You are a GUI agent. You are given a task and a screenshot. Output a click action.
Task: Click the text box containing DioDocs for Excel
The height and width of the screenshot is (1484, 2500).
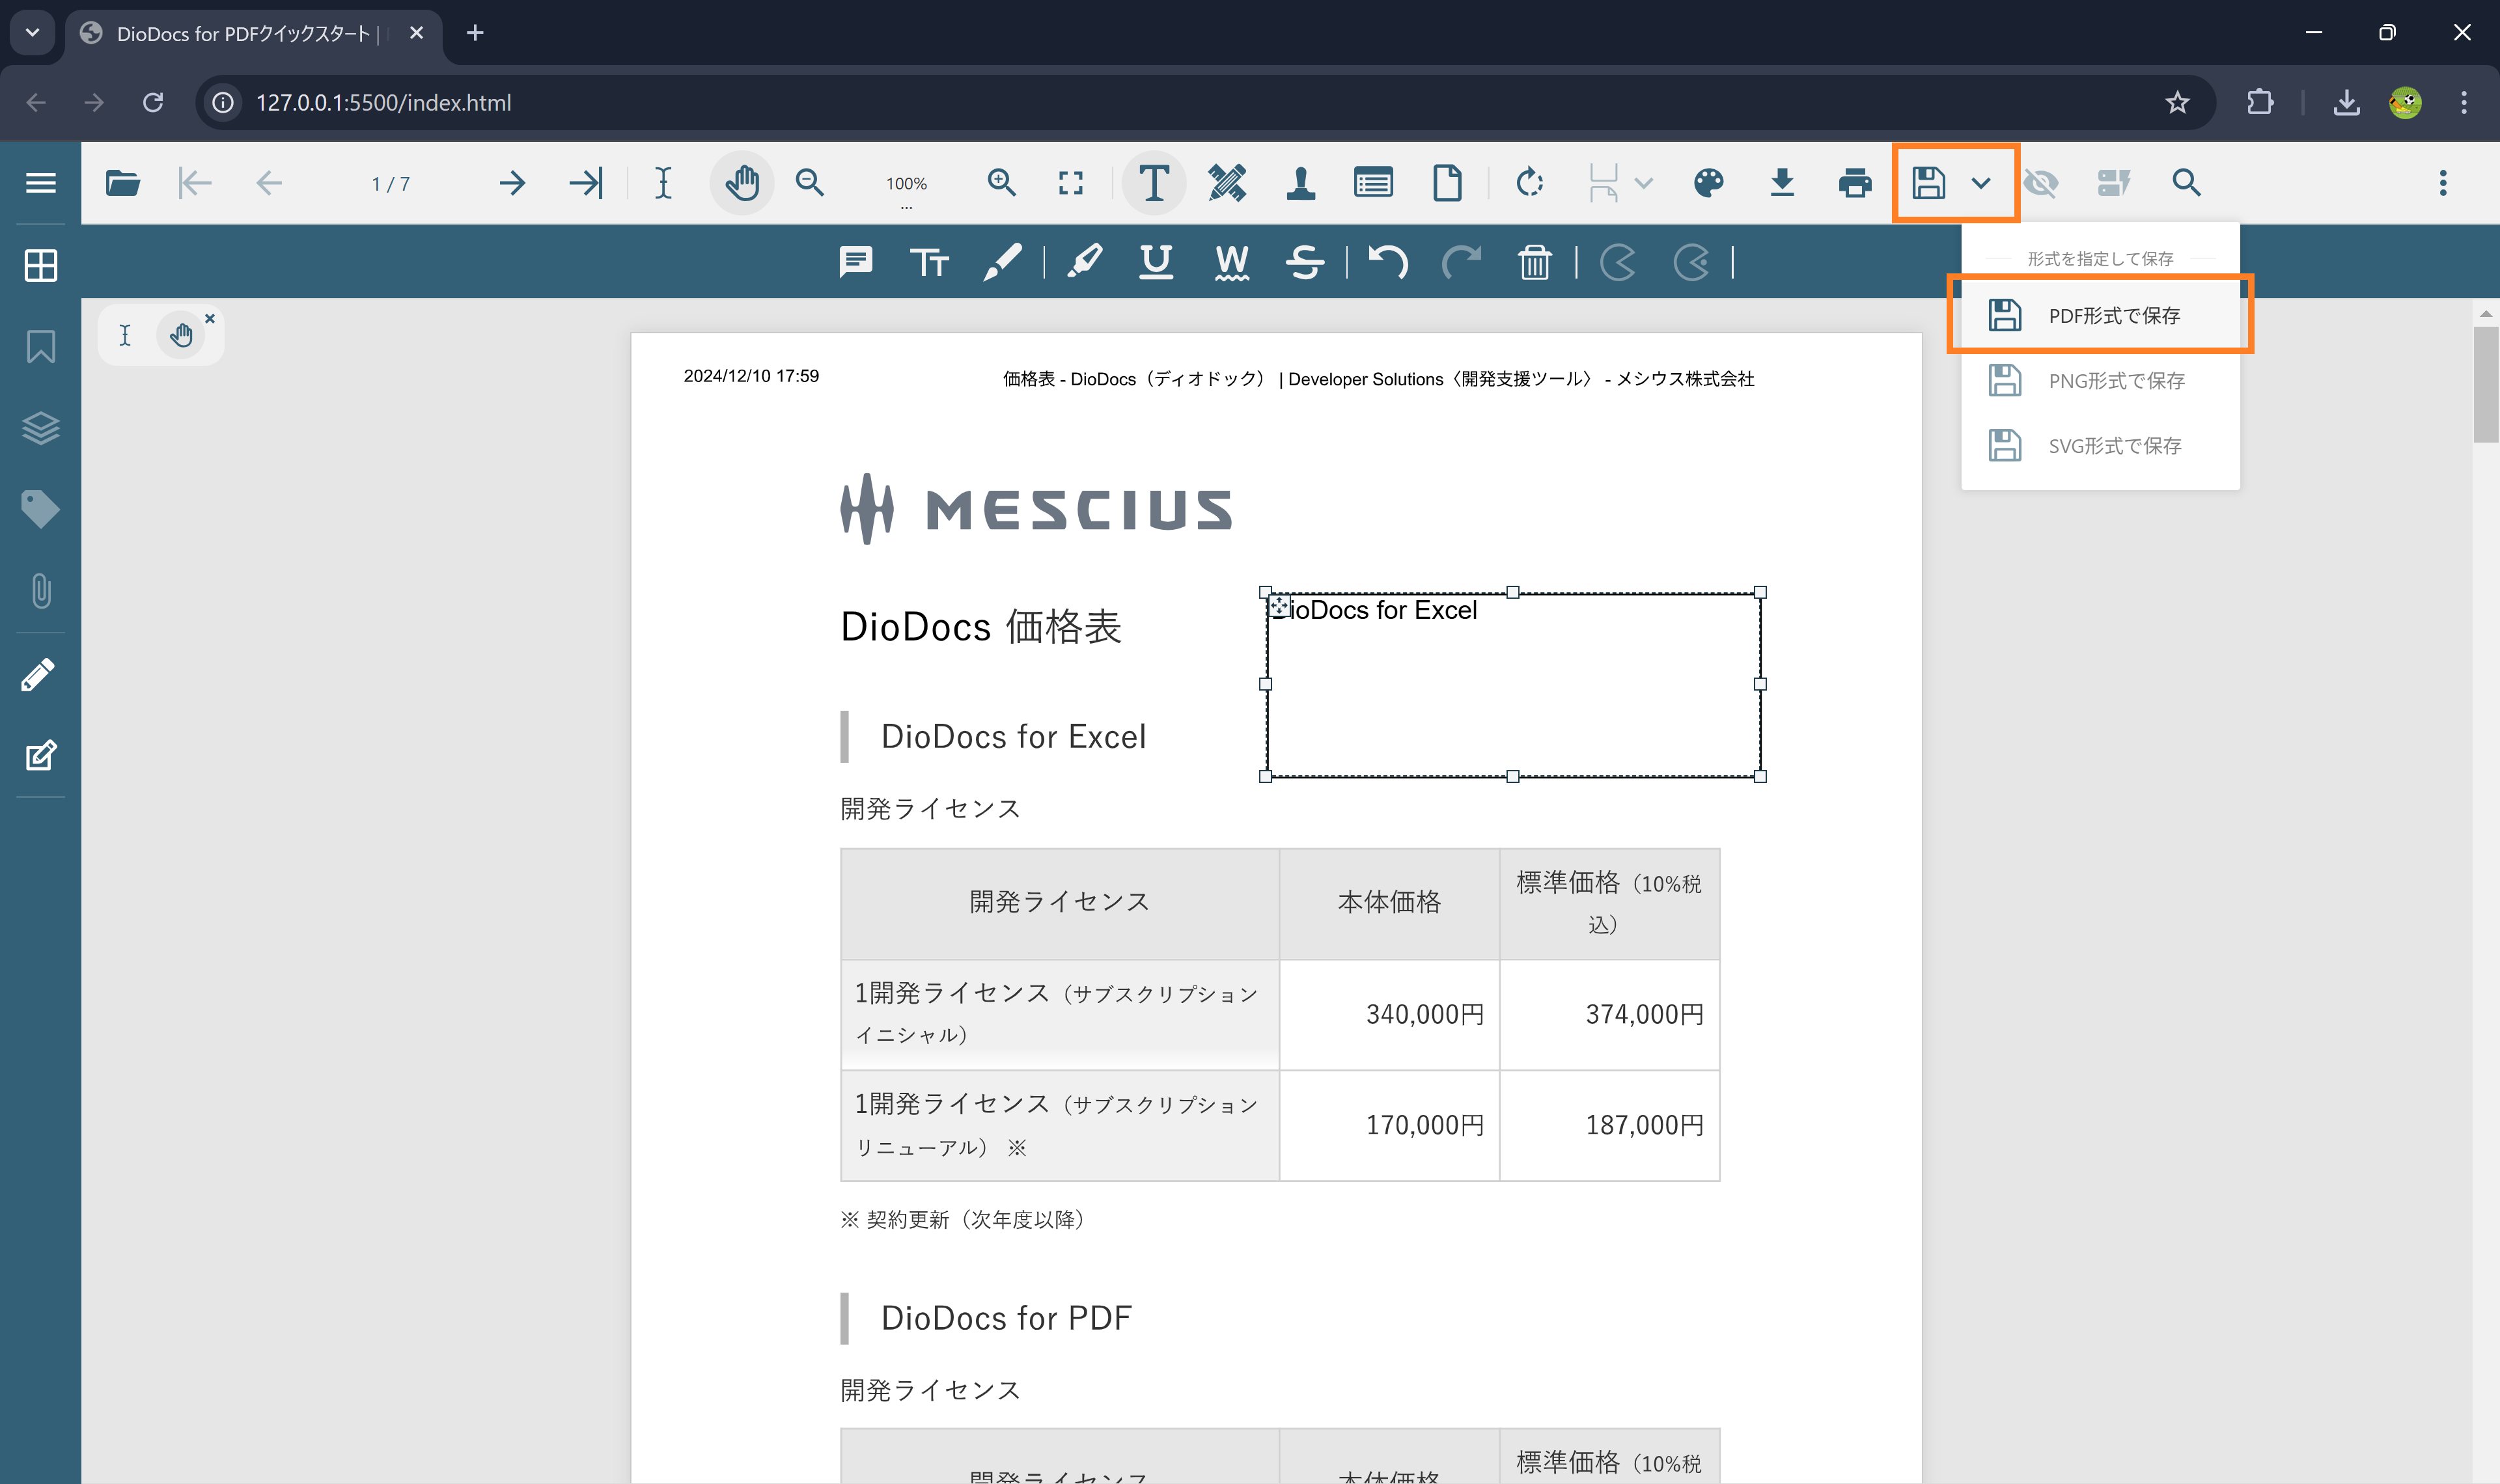(1513, 684)
